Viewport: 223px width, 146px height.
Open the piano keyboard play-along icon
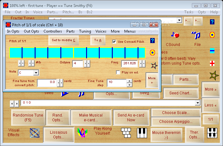pyautogui.click(x=142, y=133)
